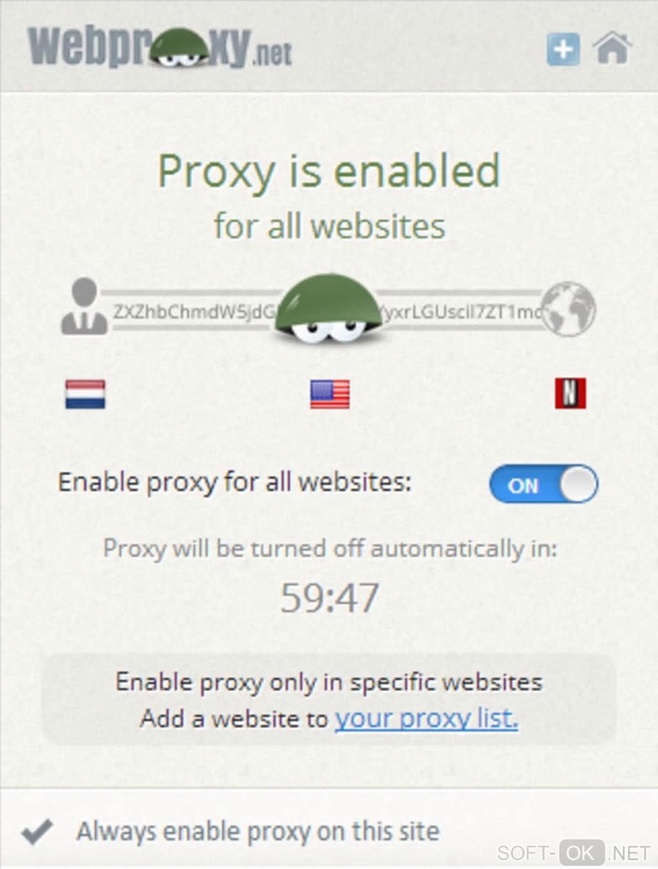Click the blue plus add icon

(x=563, y=50)
